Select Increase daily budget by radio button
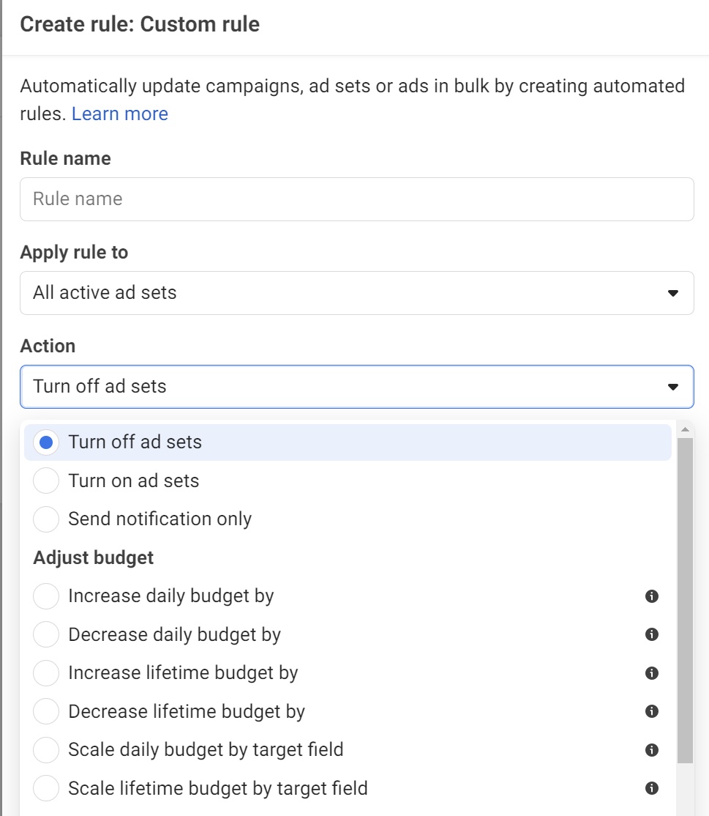The height and width of the screenshot is (816, 709). coord(46,596)
